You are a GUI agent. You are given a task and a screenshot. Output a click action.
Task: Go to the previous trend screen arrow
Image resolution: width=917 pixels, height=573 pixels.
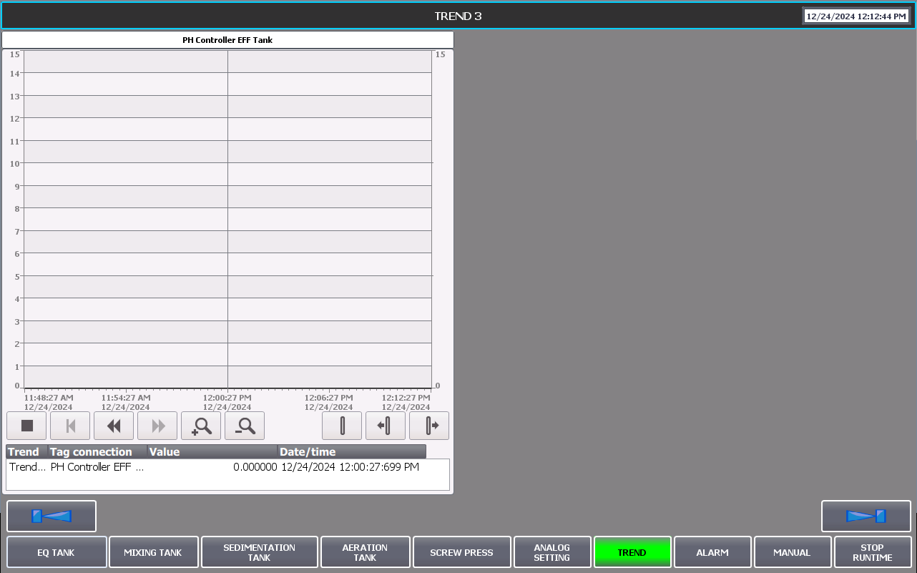coord(52,516)
